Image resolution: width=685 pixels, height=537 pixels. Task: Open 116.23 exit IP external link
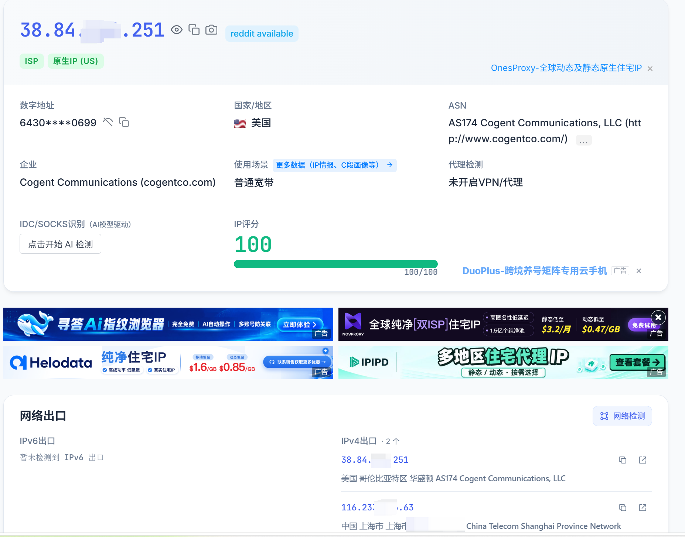click(643, 508)
